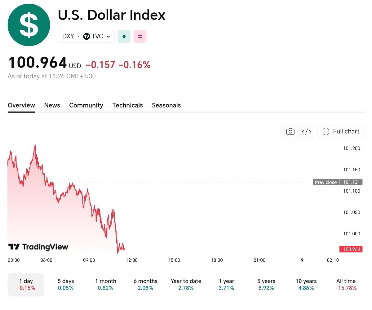Expand the DXY TVC symbol dropdown

[86, 36]
